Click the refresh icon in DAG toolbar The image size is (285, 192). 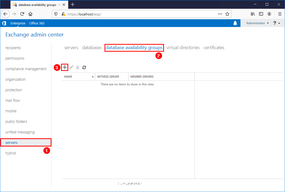(x=84, y=68)
